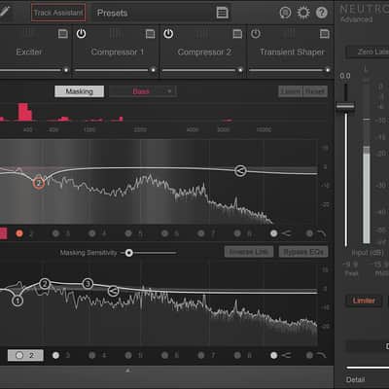Open the Compressor 1 module preset icon

click(x=150, y=34)
